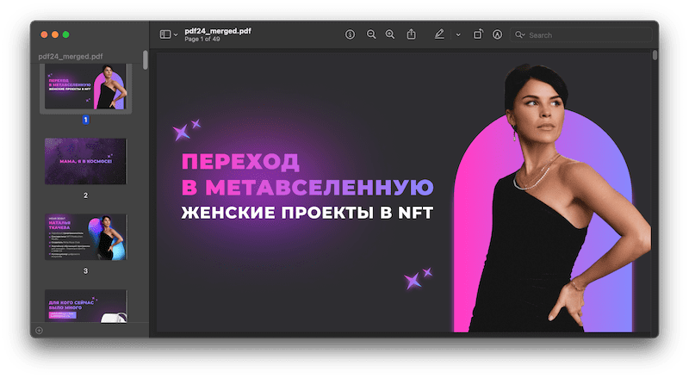Open the Share menu

coord(411,34)
